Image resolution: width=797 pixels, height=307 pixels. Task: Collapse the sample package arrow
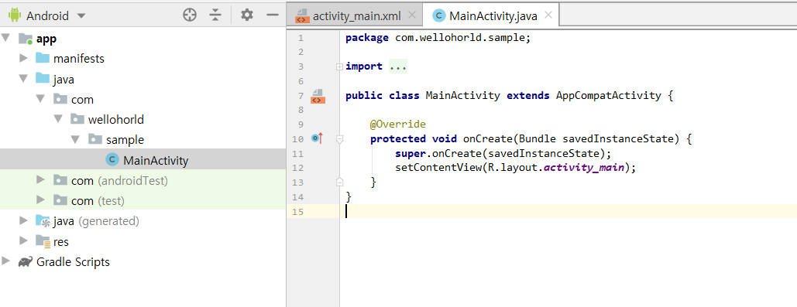pos(76,139)
